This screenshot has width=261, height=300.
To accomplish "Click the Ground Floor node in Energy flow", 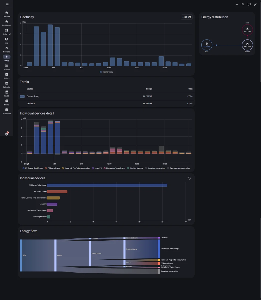I will [90, 253].
